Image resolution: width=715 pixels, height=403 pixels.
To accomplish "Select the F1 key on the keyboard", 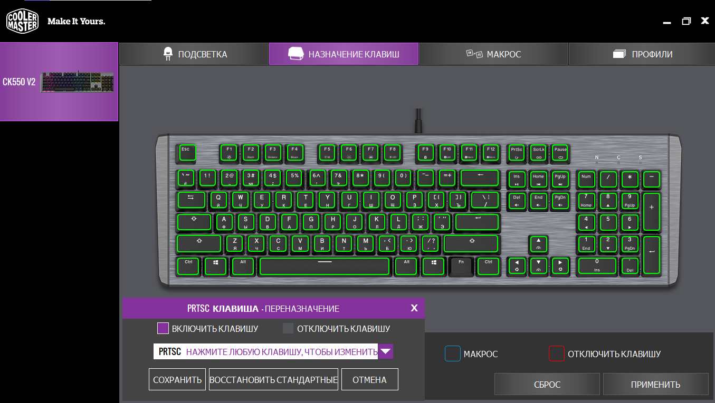I will tap(229, 153).
